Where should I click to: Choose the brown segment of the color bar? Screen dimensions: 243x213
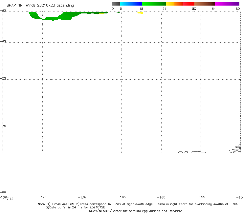[205, 4]
